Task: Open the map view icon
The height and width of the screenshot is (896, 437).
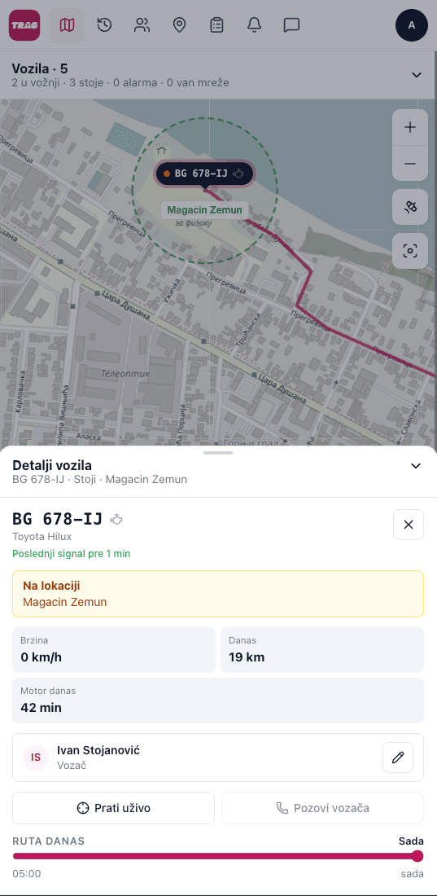Action: (x=67, y=25)
